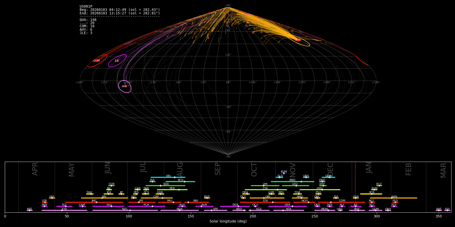Select the ORI shower bar in timeline

pyautogui.click(x=267, y=198)
